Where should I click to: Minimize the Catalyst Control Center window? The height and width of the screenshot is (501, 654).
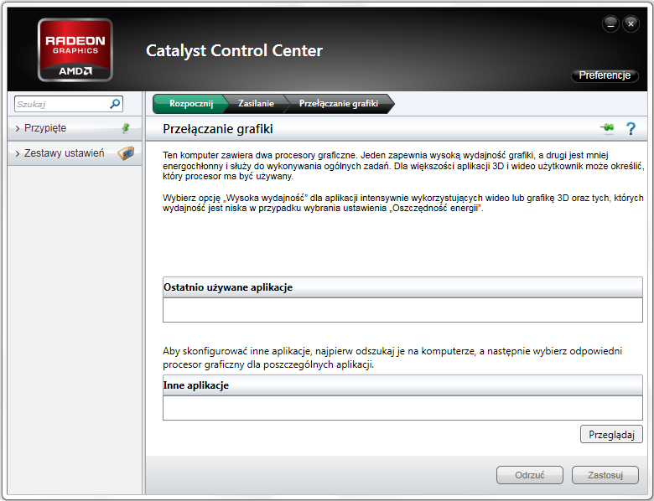[610, 24]
